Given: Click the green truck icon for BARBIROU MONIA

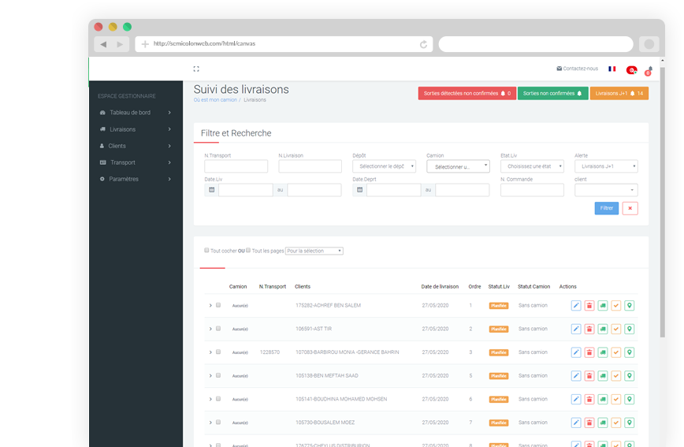Looking at the screenshot, I should [x=603, y=352].
